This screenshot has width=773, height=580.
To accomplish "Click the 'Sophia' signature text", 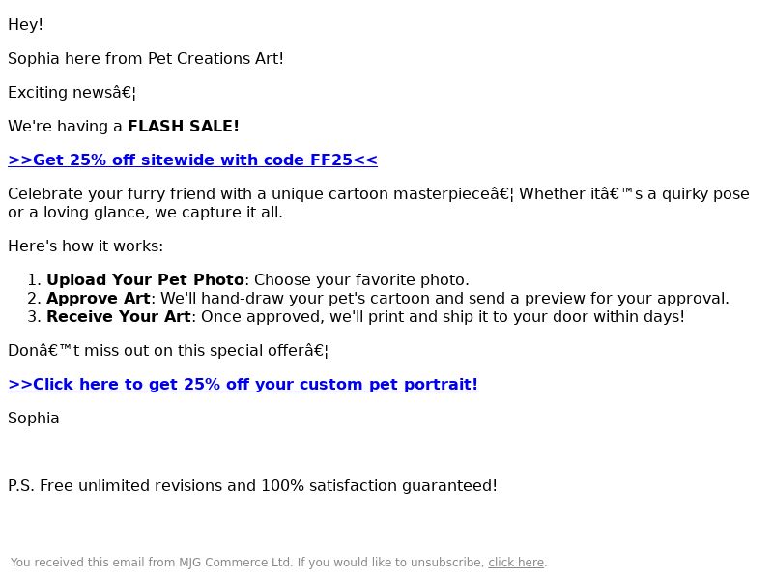I will [34, 418].
